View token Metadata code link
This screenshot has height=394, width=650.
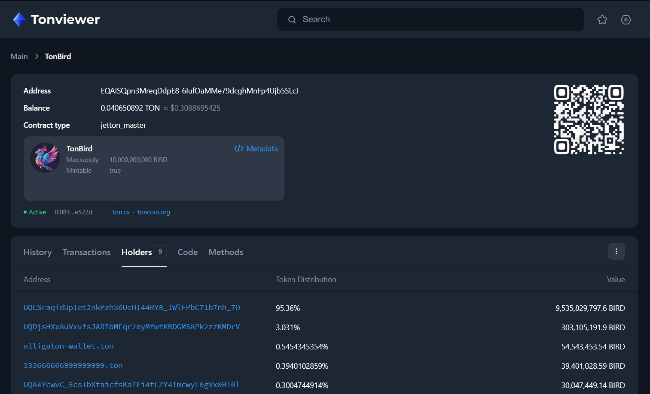coord(256,149)
